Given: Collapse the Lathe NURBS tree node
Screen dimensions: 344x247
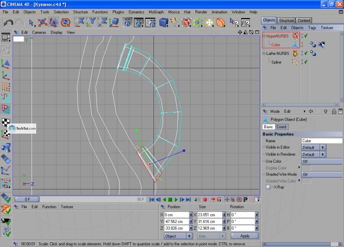Looking at the screenshot, I should tap(264, 53).
